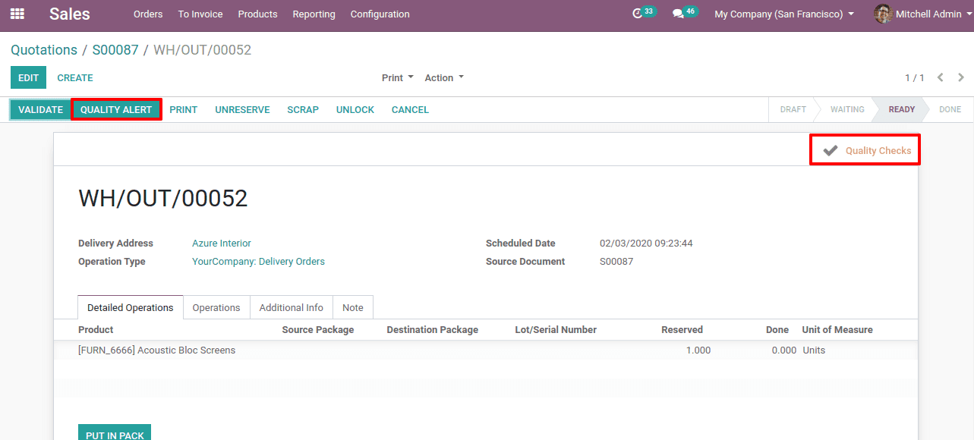
Task: Click the scheduled date 02/03/2020 09:23:44
Action: click(646, 244)
